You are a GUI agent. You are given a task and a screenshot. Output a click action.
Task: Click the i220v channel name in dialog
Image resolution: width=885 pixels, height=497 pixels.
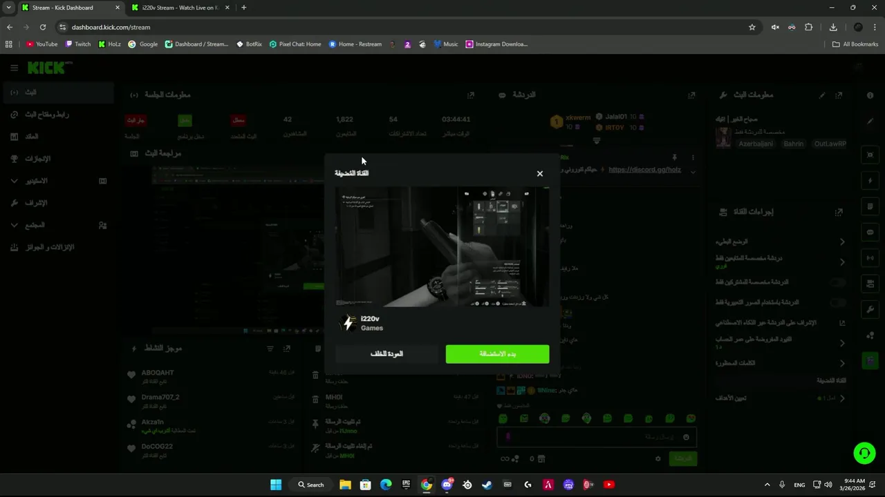(x=370, y=319)
